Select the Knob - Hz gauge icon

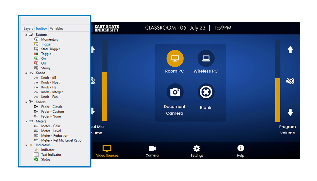pos(36,87)
